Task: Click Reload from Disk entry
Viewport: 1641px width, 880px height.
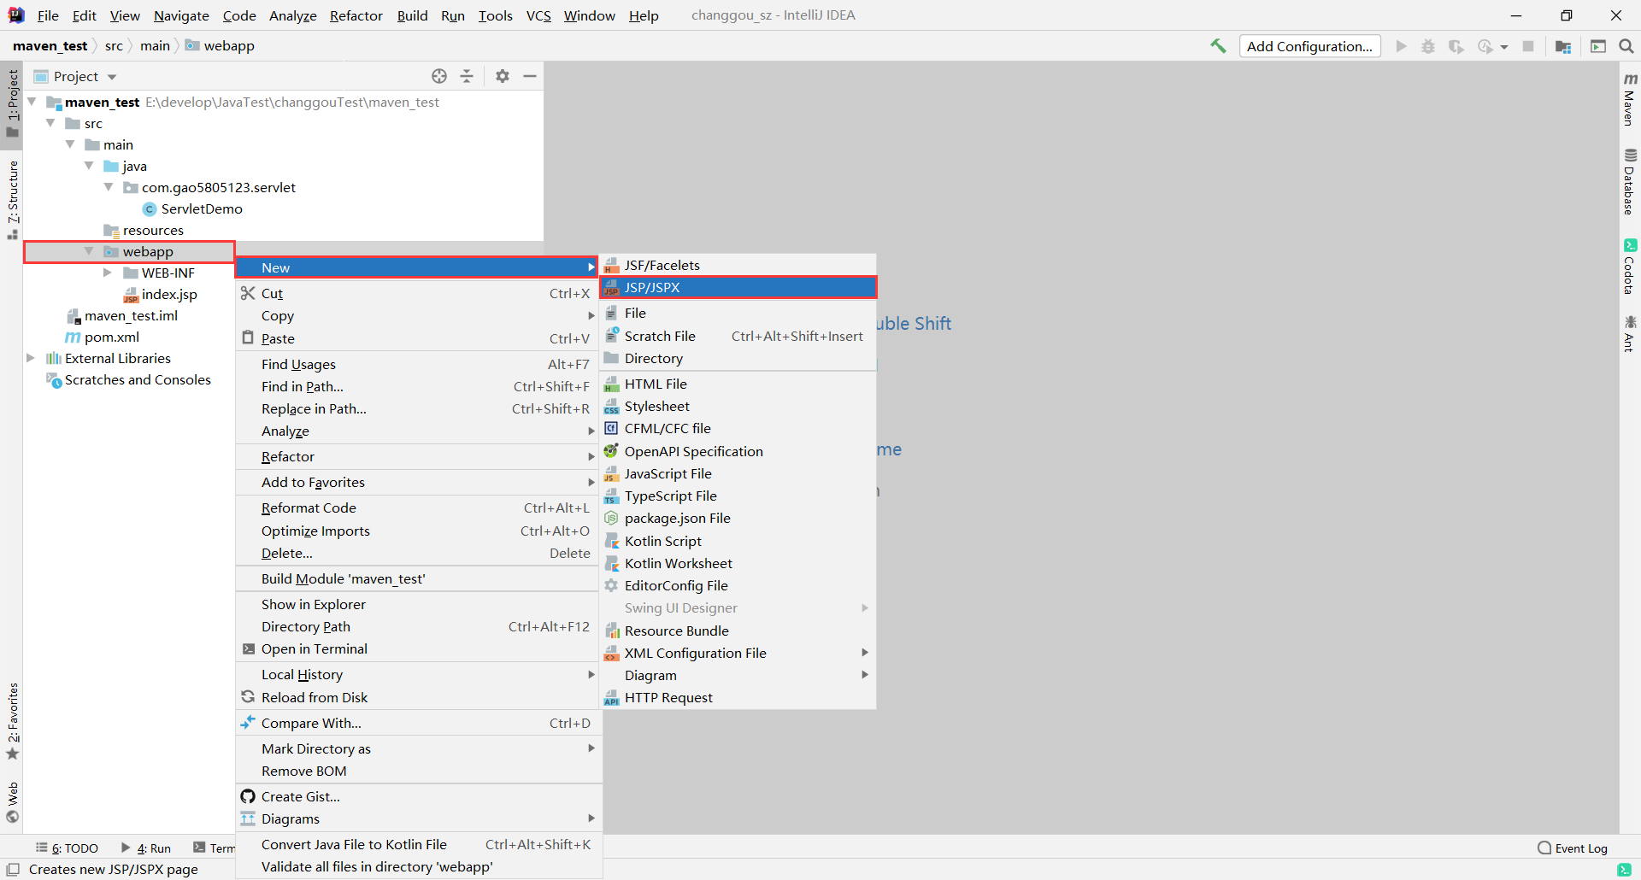Action: (x=417, y=697)
